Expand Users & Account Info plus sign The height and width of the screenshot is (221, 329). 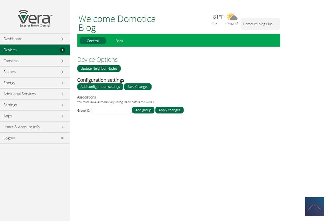tap(62, 127)
